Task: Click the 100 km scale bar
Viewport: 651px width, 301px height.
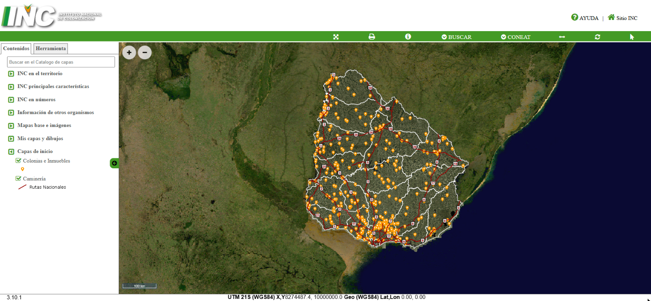Action: click(139, 286)
